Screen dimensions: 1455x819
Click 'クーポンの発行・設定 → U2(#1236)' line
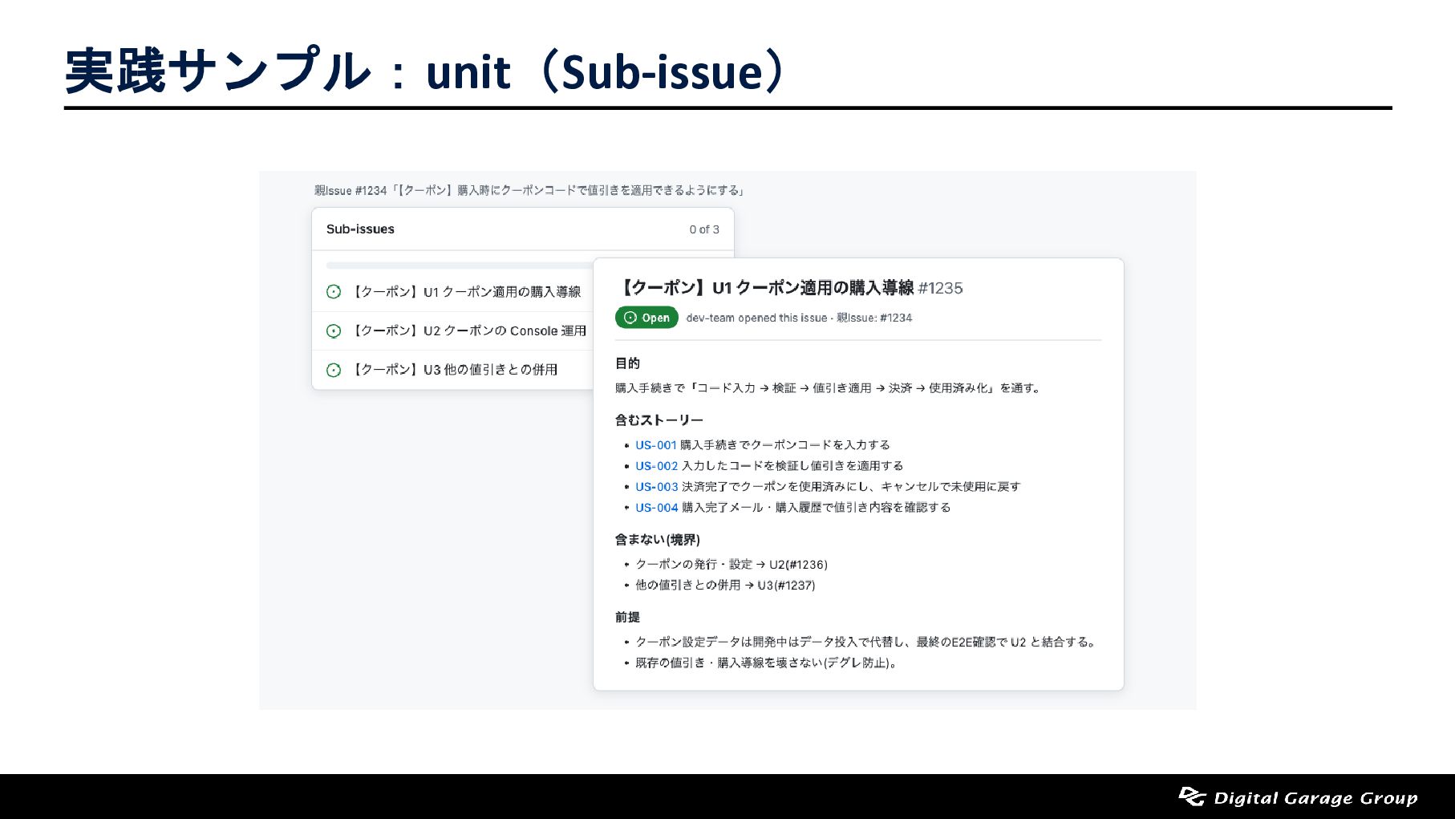click(732, 565)
